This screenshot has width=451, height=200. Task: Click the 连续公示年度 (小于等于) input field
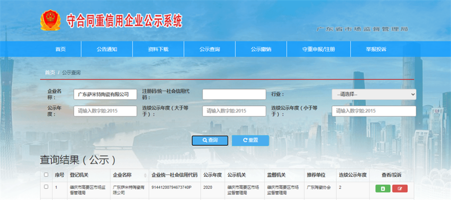click(374, 111)
